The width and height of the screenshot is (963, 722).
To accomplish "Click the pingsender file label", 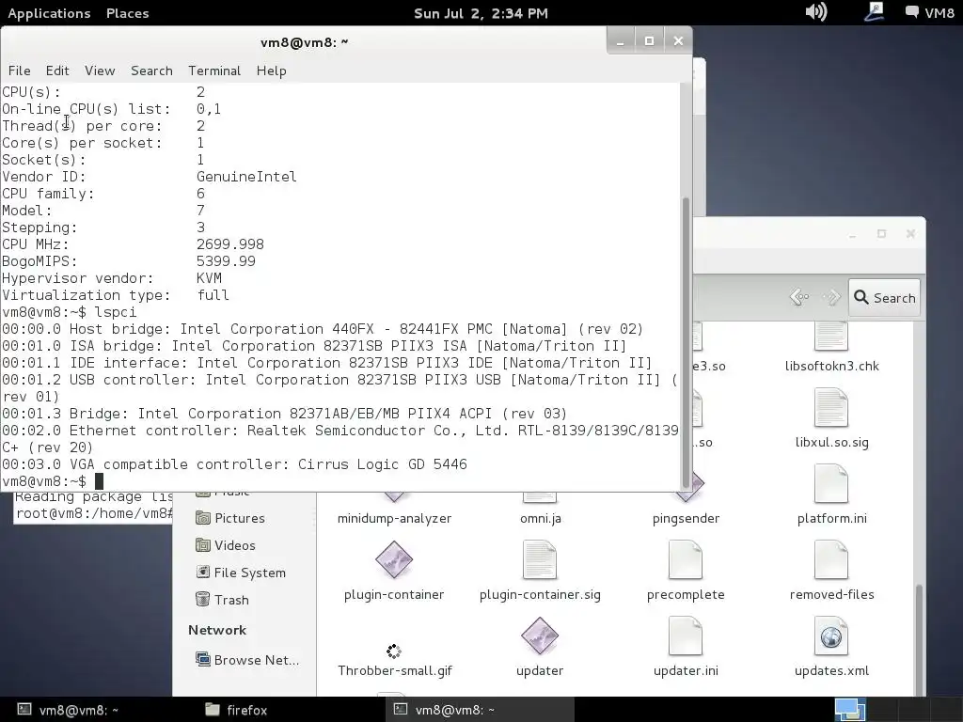I will tap(686, 518).
